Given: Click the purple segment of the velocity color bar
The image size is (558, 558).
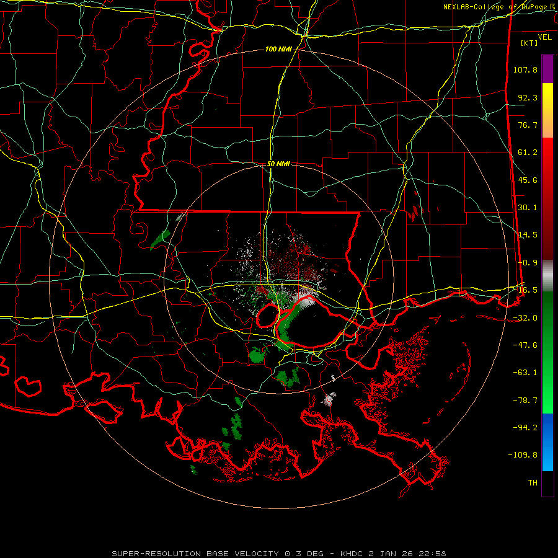Looking at the screenshot, I should [x=547, y=69].
